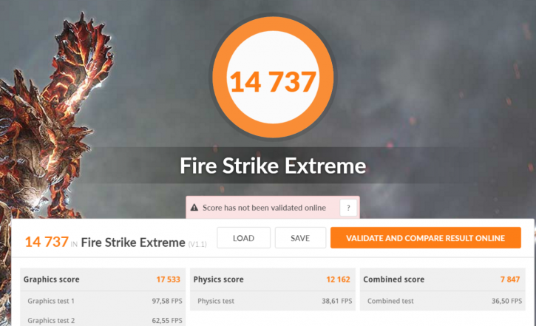Select the Graphics score header
The image size is (536, 326).
coord(103,279)
